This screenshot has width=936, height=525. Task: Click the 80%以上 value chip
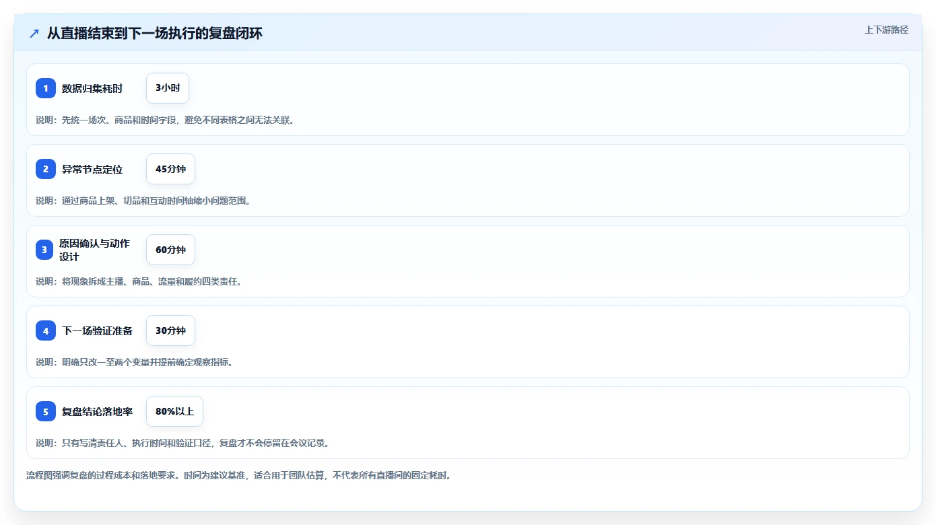(174, 411)
